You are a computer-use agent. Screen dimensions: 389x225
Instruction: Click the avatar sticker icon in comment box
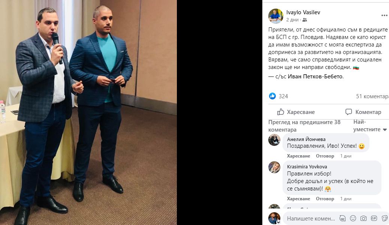tap(343, 218)
